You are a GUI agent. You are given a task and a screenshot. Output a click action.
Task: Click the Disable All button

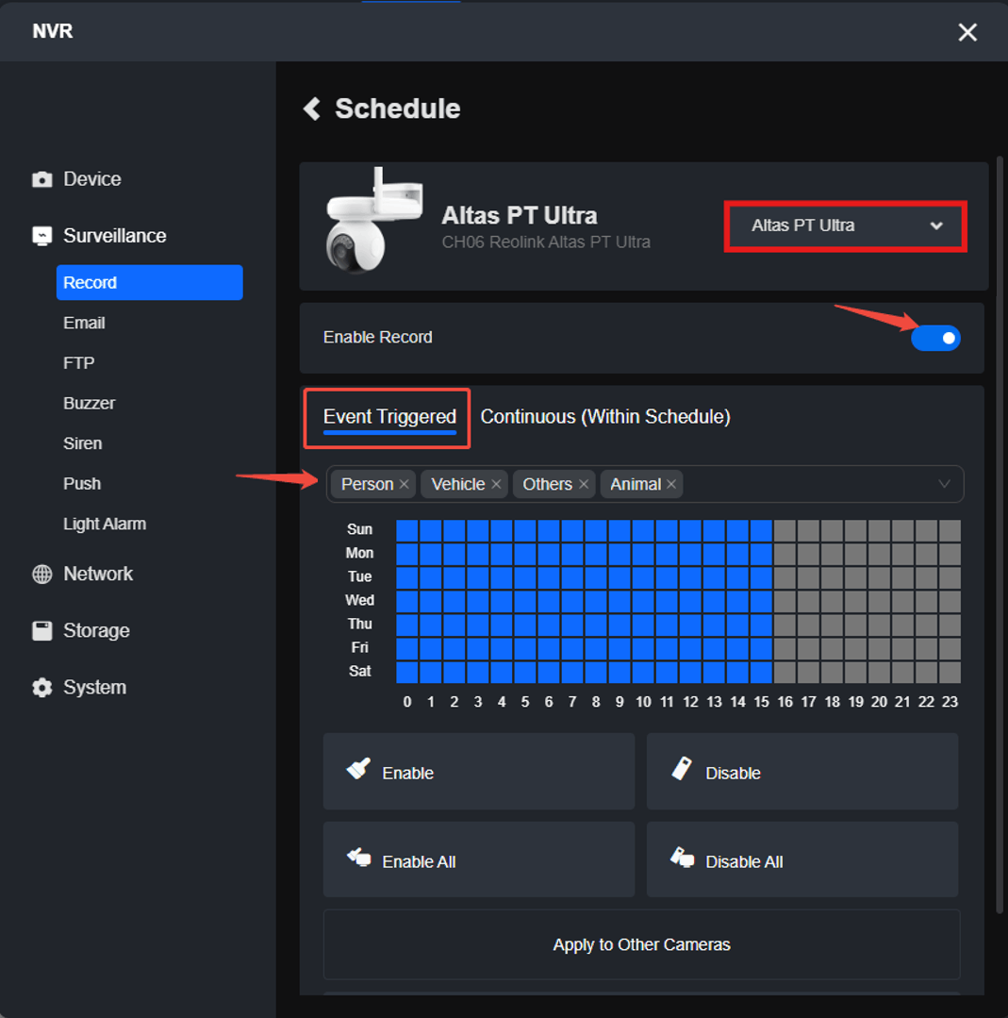[x=802, y=860]
